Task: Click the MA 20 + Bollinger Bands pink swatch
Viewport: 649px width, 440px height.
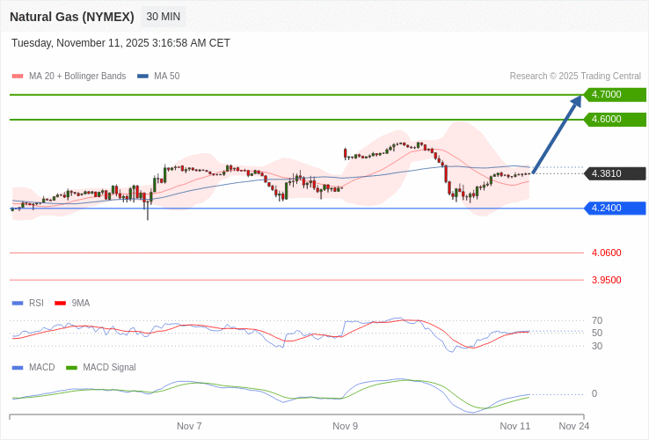Action: 18,77
